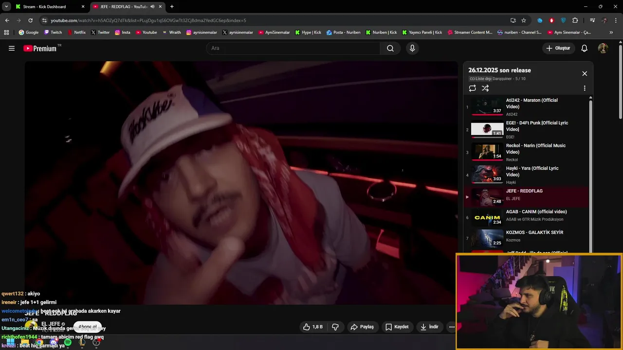Open YouTube notifications bell
The image size is (623, 350).
585,48
